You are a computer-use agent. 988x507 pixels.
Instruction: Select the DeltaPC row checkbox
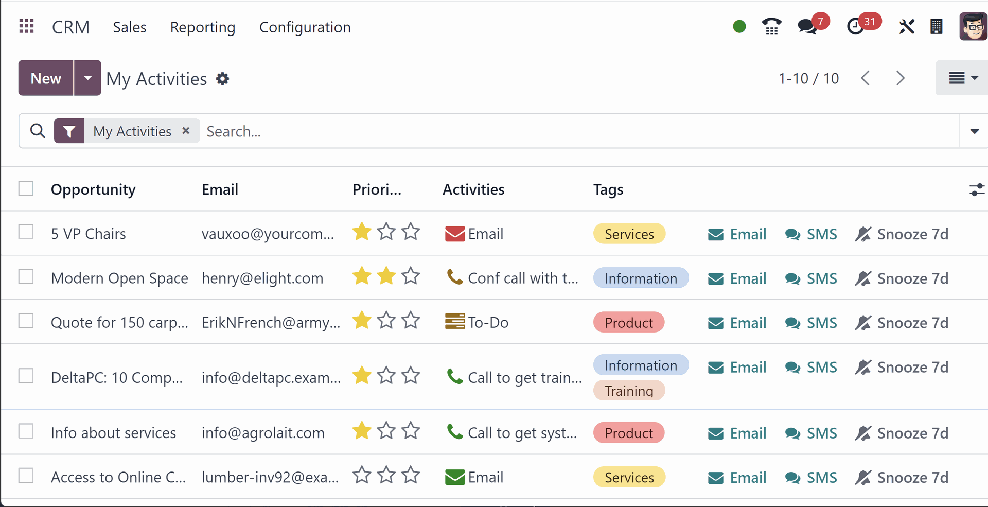click(26, 376)
